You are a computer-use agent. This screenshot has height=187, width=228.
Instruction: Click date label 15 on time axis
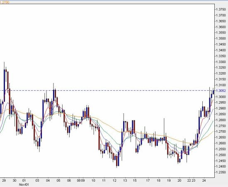(135, 180)
